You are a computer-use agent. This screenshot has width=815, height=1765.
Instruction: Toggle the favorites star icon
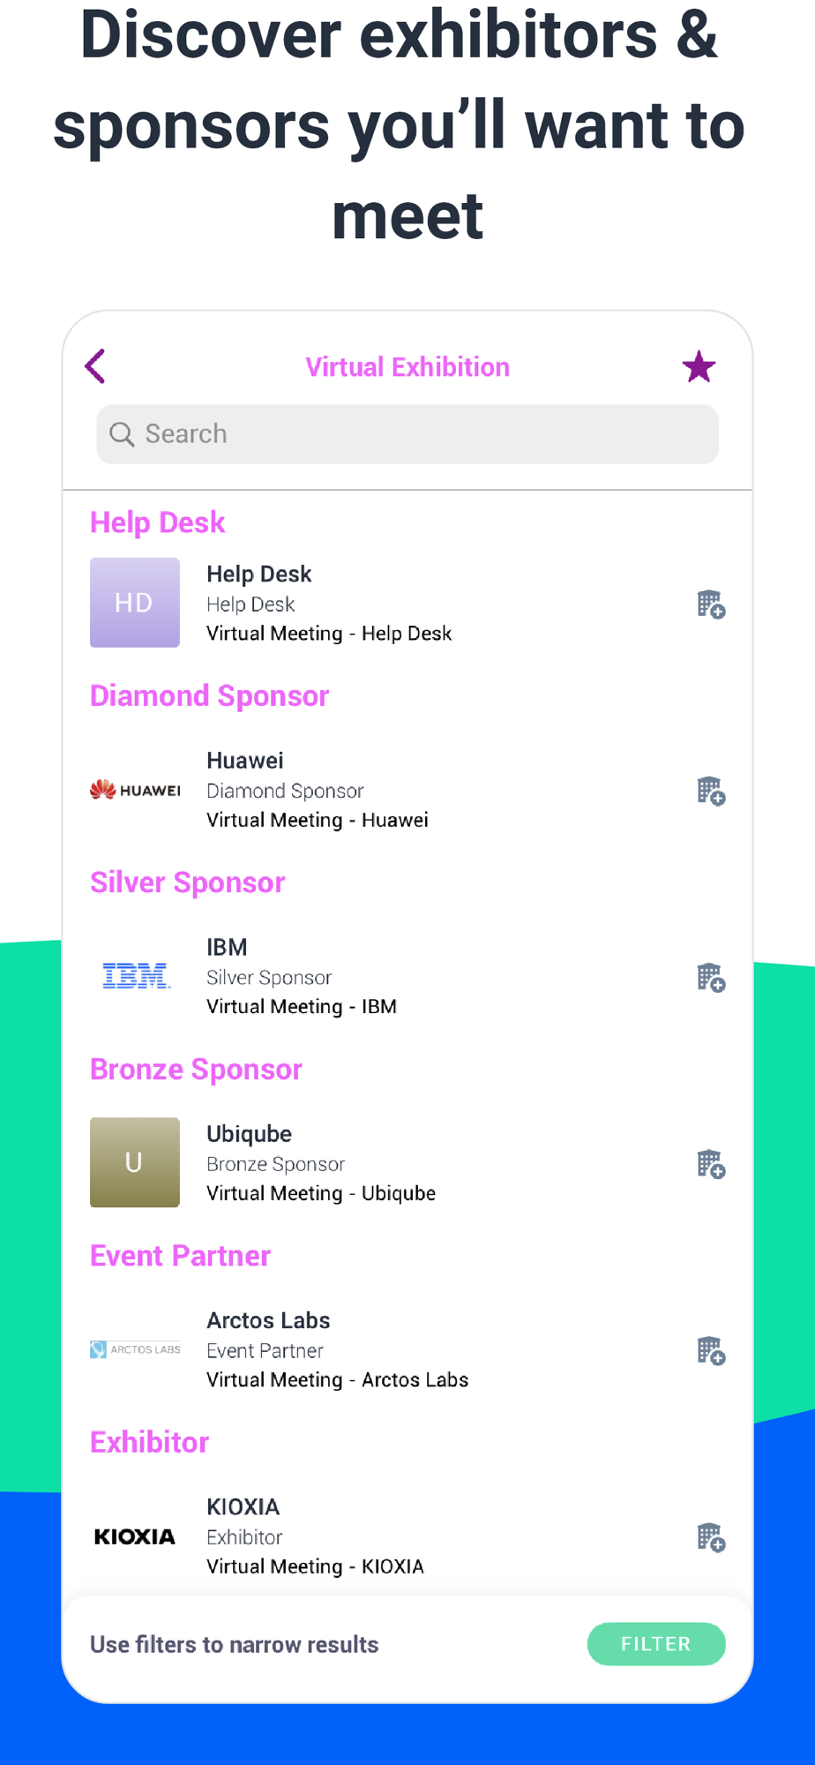coord(699,366)
